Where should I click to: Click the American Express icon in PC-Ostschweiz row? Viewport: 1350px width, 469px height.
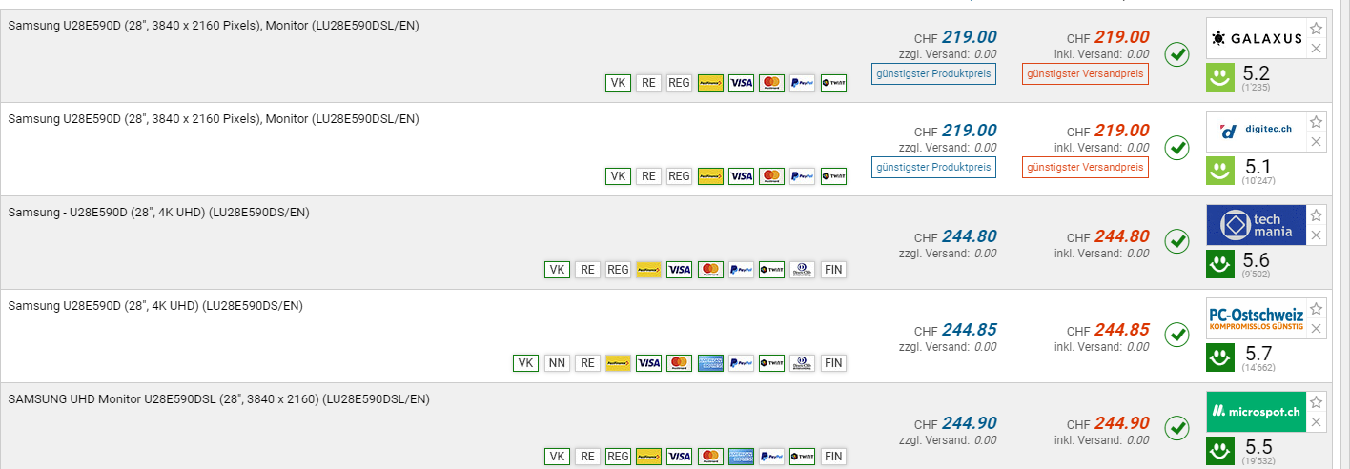click(x=710, y=363)
